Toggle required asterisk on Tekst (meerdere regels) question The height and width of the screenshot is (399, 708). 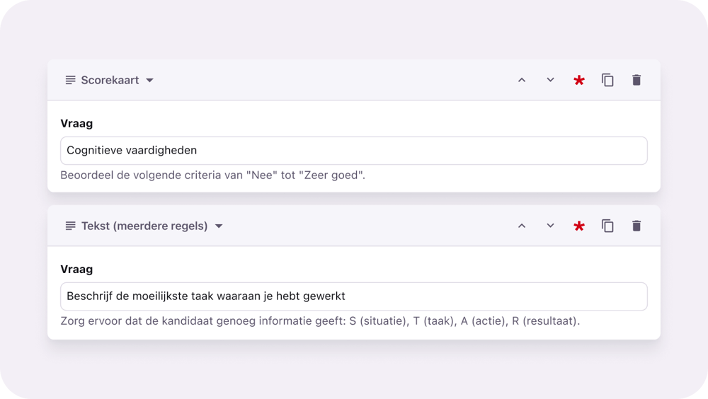(x=579, y=226)
